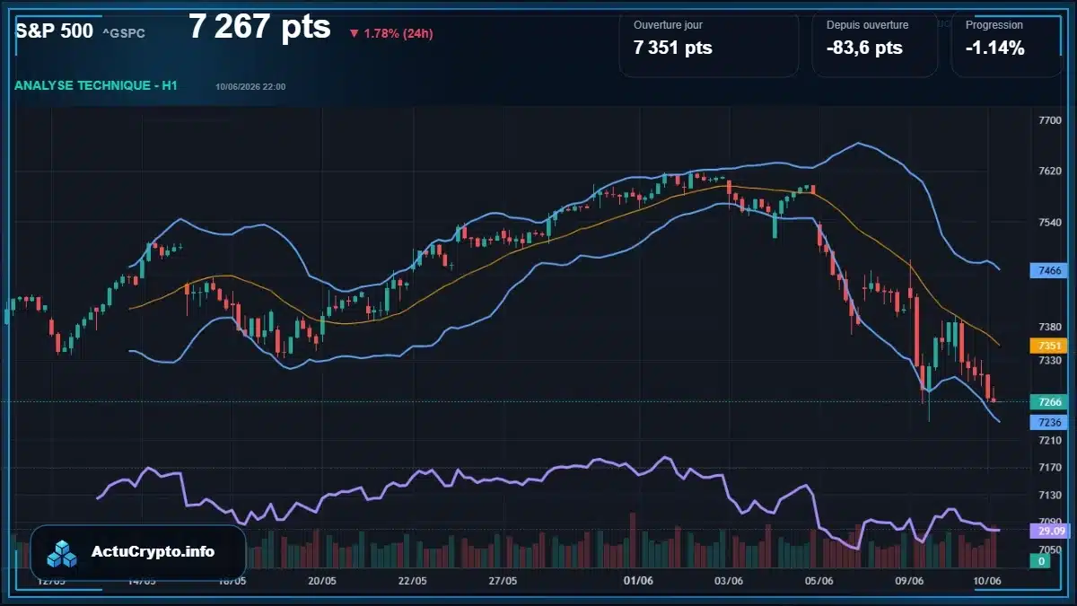
Task: Click the 7 267 pts current price
Action: pyautogui.click(x=259, y=27)
